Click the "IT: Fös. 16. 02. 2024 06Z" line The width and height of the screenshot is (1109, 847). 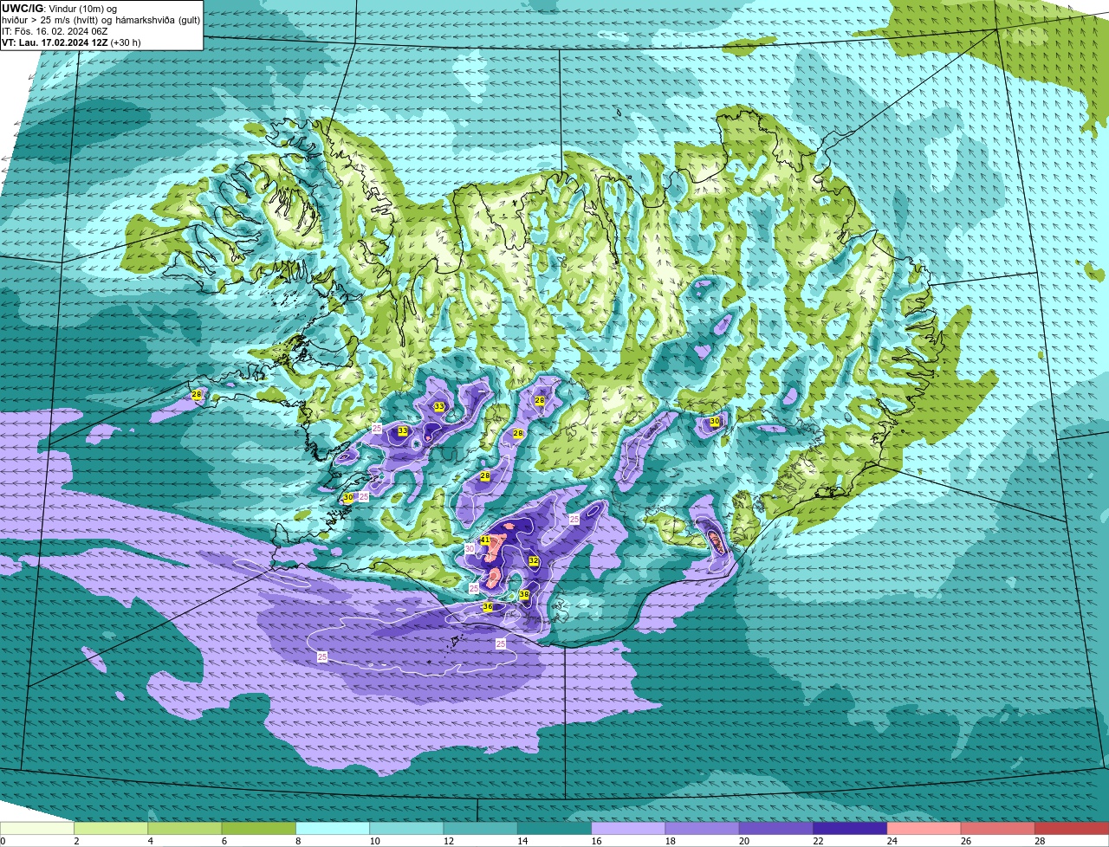click(55, 30)
